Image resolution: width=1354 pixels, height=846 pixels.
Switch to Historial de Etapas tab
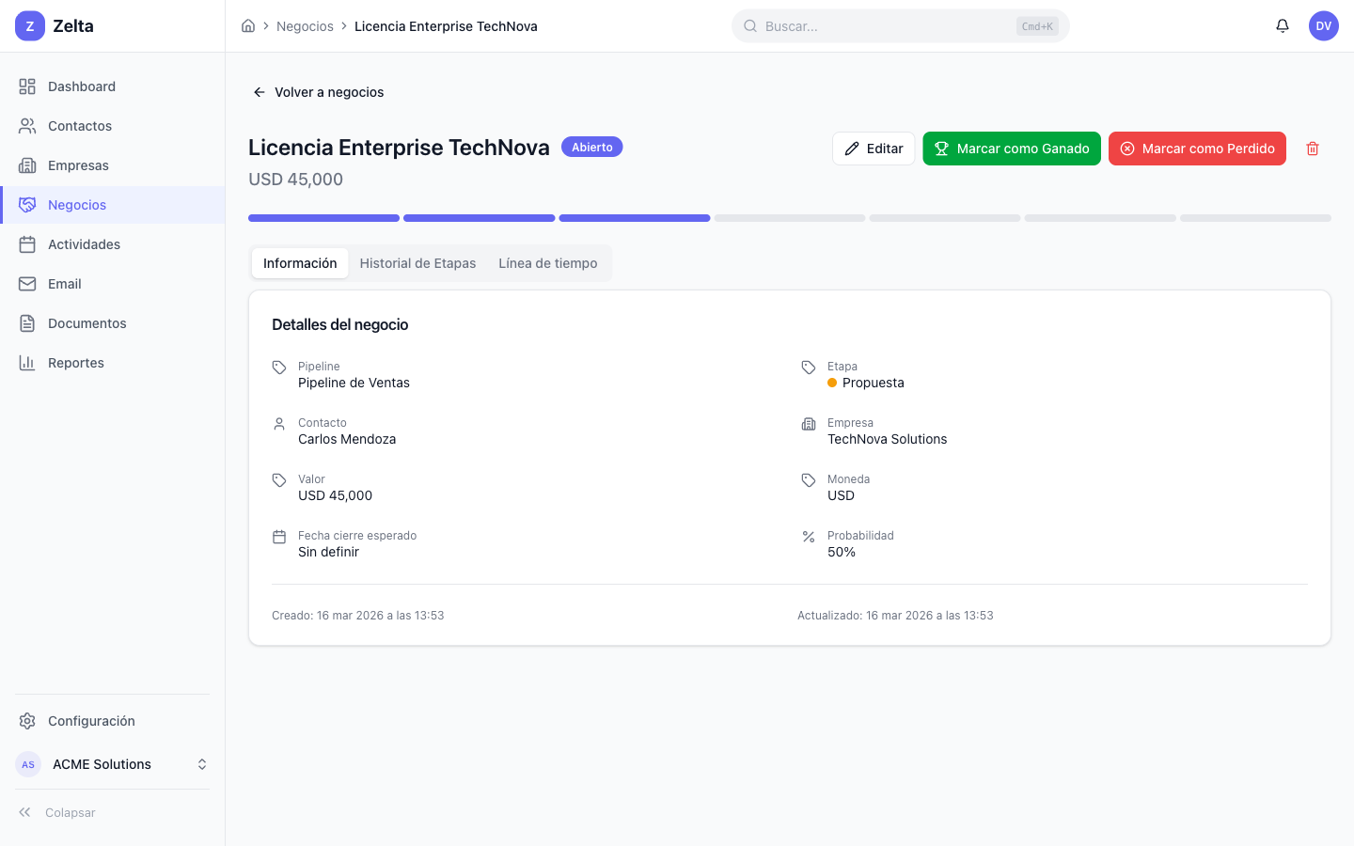click(417, 263)
